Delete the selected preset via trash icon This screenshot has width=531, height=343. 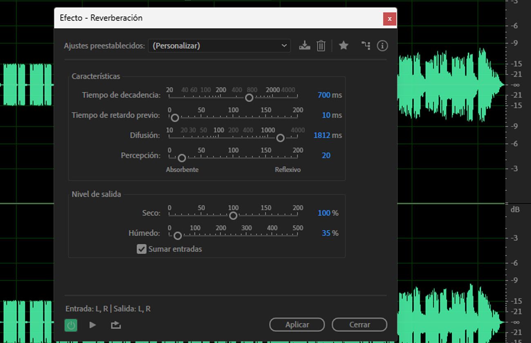tap(321, 46)
